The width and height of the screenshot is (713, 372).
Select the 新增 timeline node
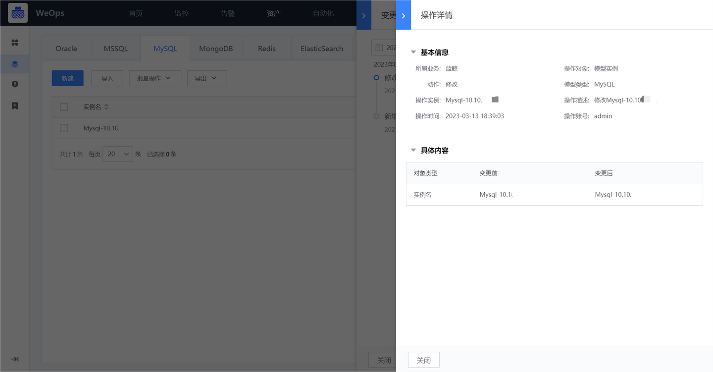[376, 116]
